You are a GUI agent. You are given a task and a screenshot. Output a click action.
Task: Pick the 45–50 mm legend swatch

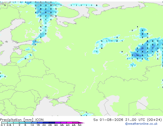(x=76, y=123)
